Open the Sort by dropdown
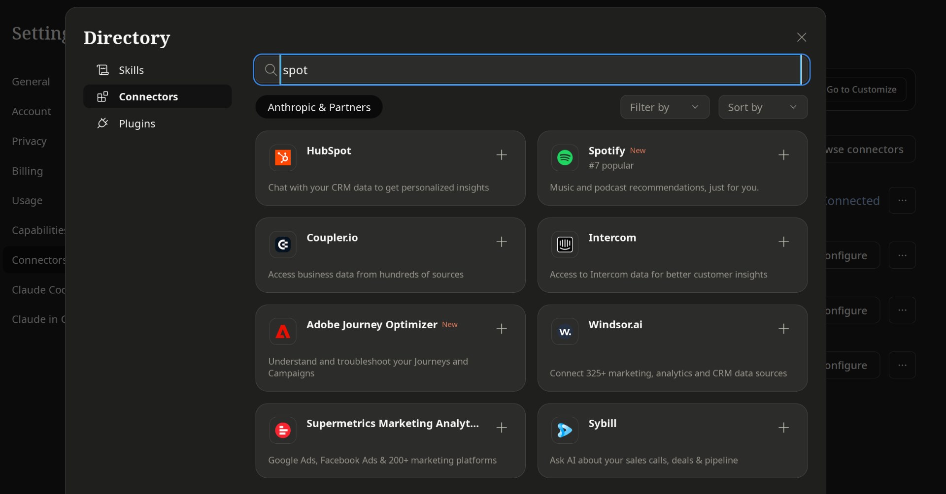Screen dimensions: 946x494 762,107
